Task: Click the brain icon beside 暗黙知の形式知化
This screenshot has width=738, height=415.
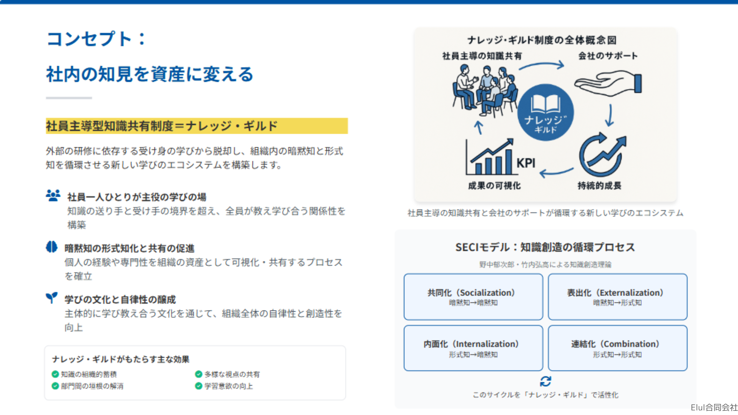Action: pyautogui.click(x=52, y=247)
